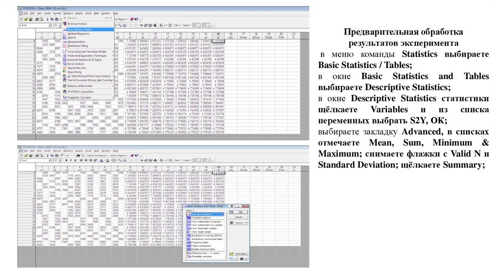Click Save disk icon in top window
The width and height of the screenshot is (492, 275).
pyautogui.click(x=31, y=19)
